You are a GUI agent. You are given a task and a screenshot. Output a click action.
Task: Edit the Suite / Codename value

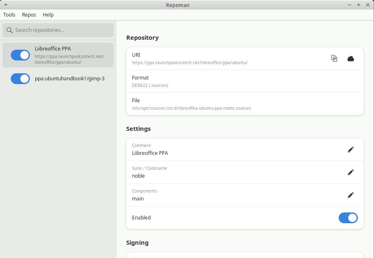[x=351, y=172]
